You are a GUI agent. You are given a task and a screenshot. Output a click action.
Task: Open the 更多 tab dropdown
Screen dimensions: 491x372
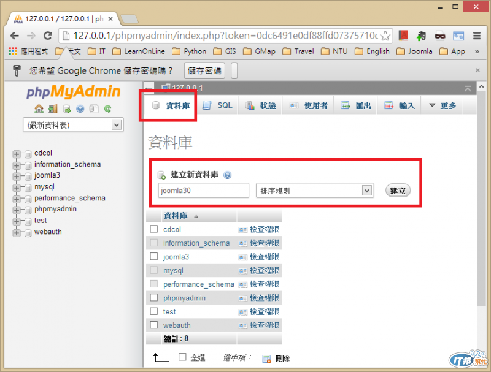click(442, 105)
